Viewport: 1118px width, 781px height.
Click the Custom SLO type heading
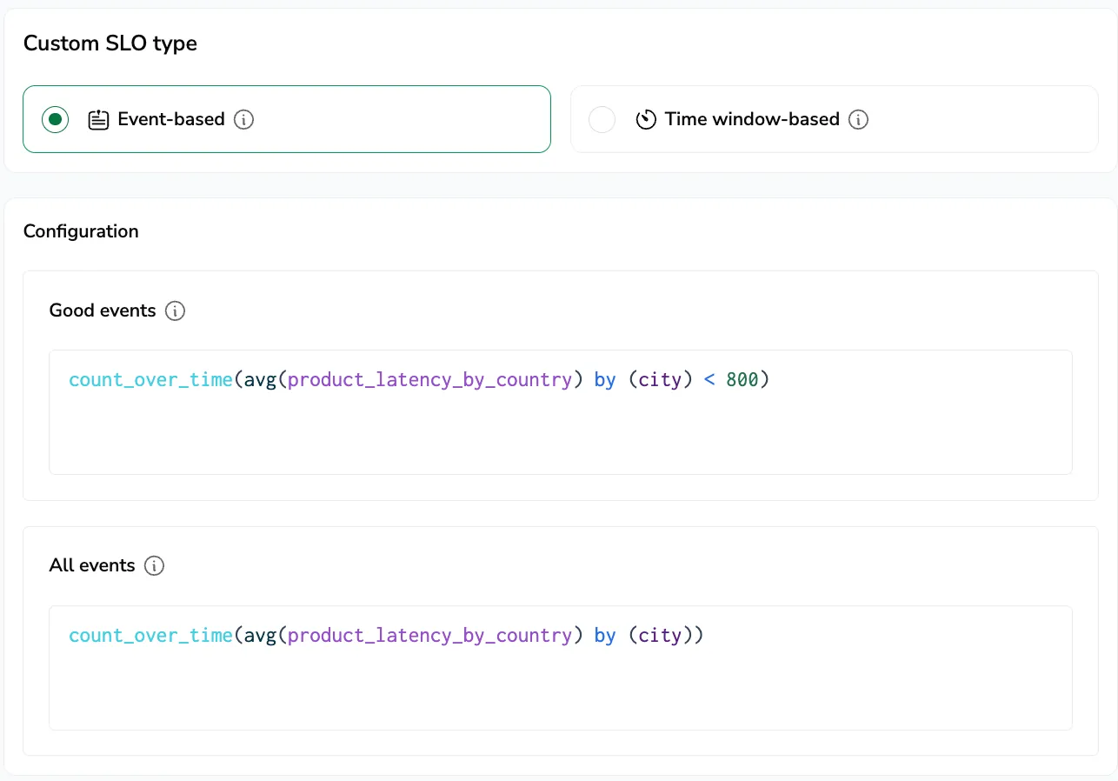coord(110,43)
